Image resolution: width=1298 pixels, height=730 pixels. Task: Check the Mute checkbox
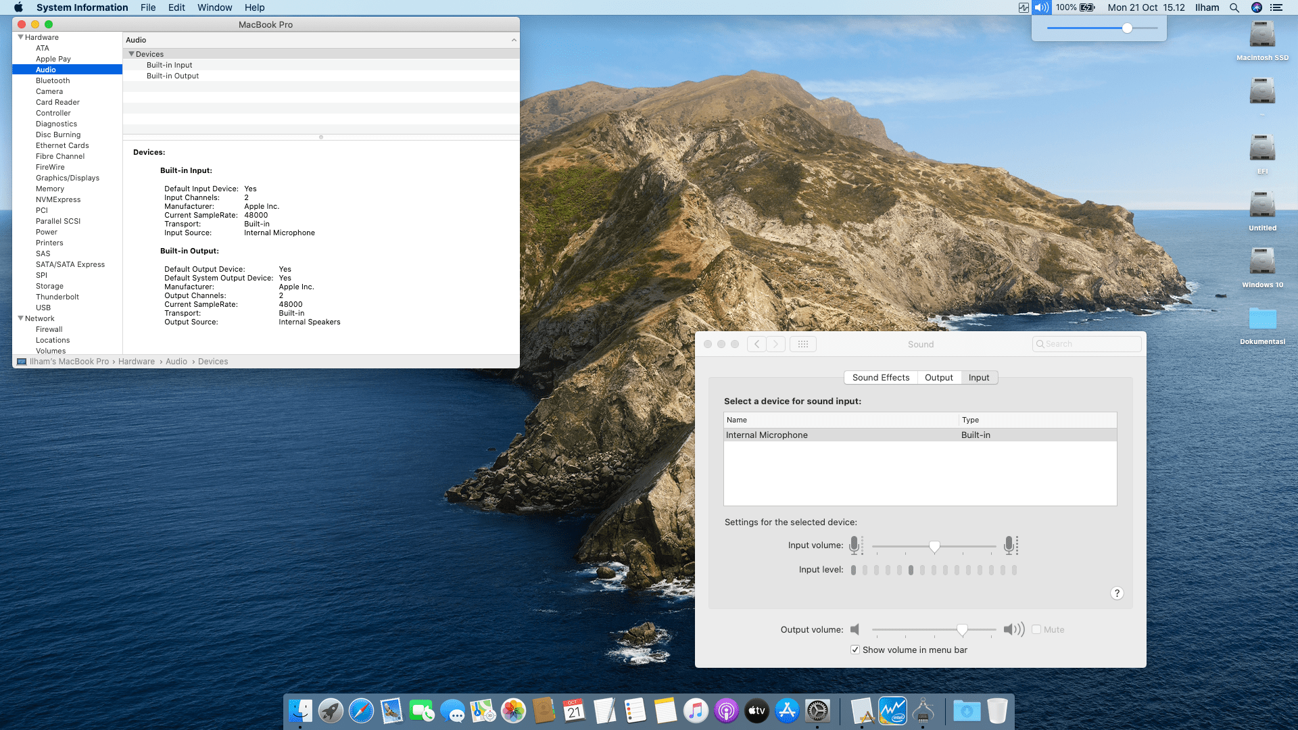[1036, 629]
